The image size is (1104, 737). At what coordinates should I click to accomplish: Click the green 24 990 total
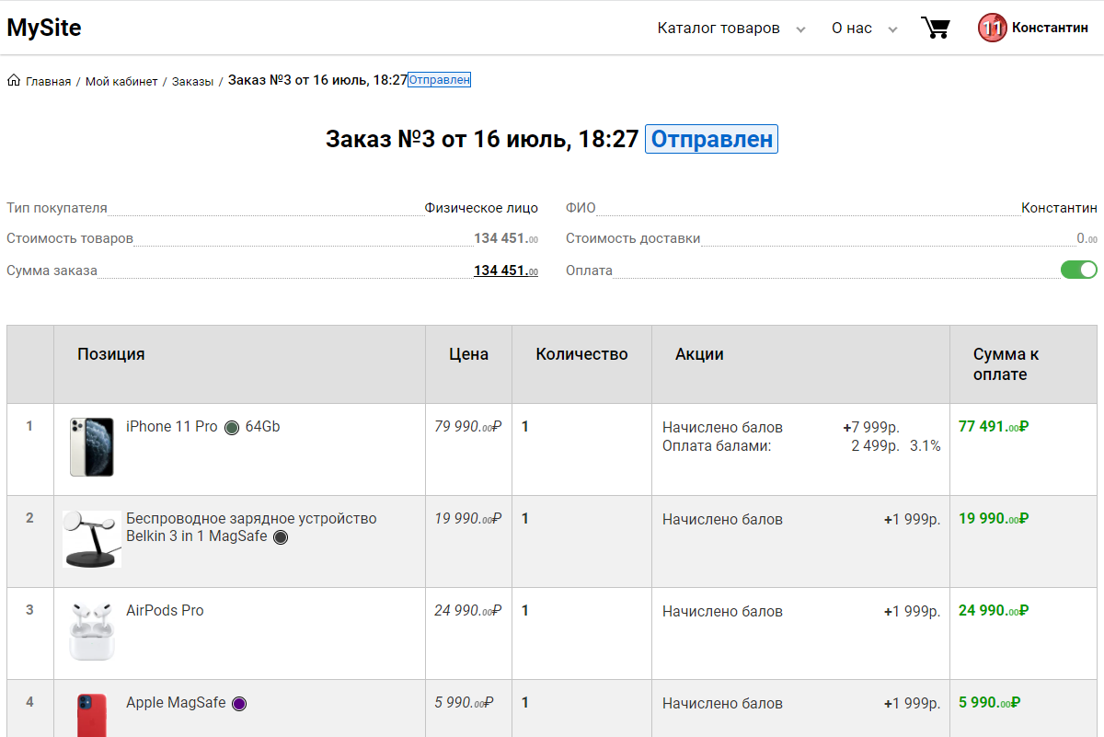coord(994,610)
